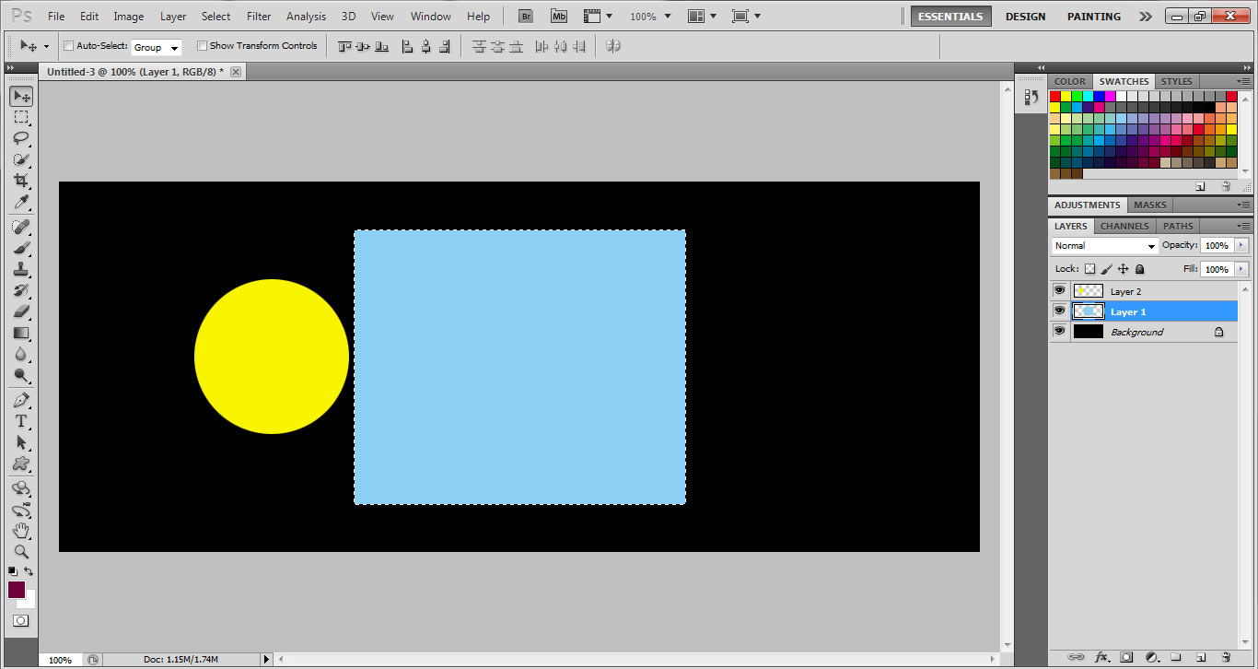Screen dimensions: 1258x669
Task: Delete layer using the trash icon
Action: point(1226,658)
